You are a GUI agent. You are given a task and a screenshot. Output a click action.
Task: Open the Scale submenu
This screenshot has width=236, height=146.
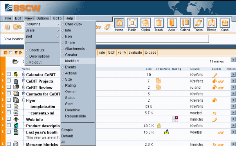pos(42,30)
